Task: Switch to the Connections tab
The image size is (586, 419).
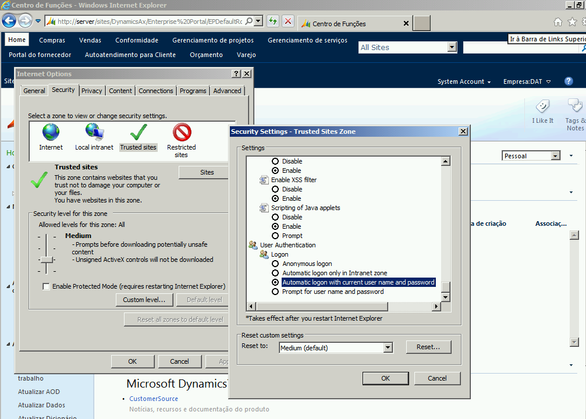Action: pyautogui.click(x=156, y=91)
